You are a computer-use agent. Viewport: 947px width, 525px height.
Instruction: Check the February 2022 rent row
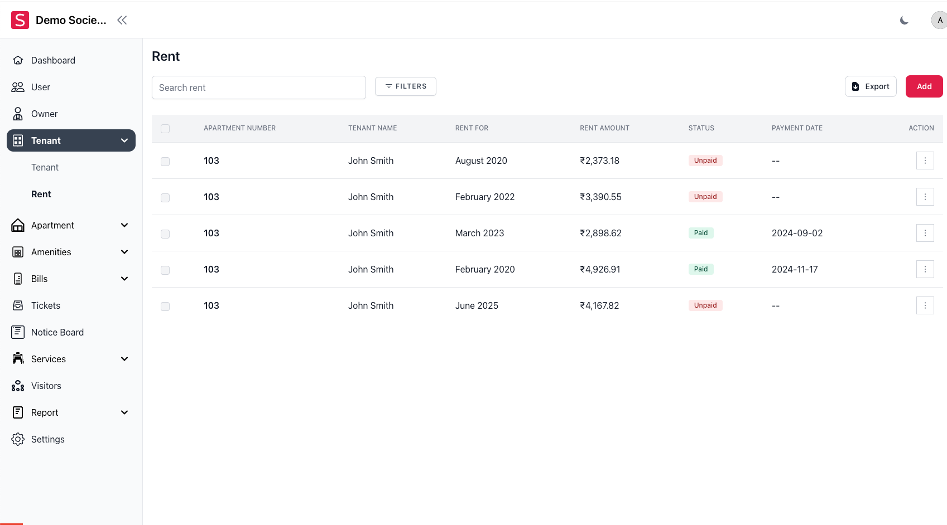[165, 198]
